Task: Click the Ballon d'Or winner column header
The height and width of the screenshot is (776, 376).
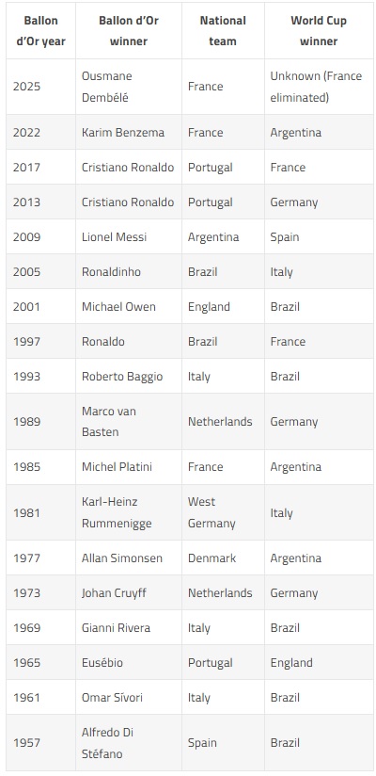Action: (x=129, y=31)
